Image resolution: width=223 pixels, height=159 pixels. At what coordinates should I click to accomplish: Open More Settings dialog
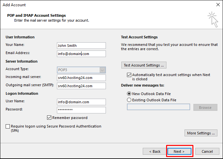(201, 133)
